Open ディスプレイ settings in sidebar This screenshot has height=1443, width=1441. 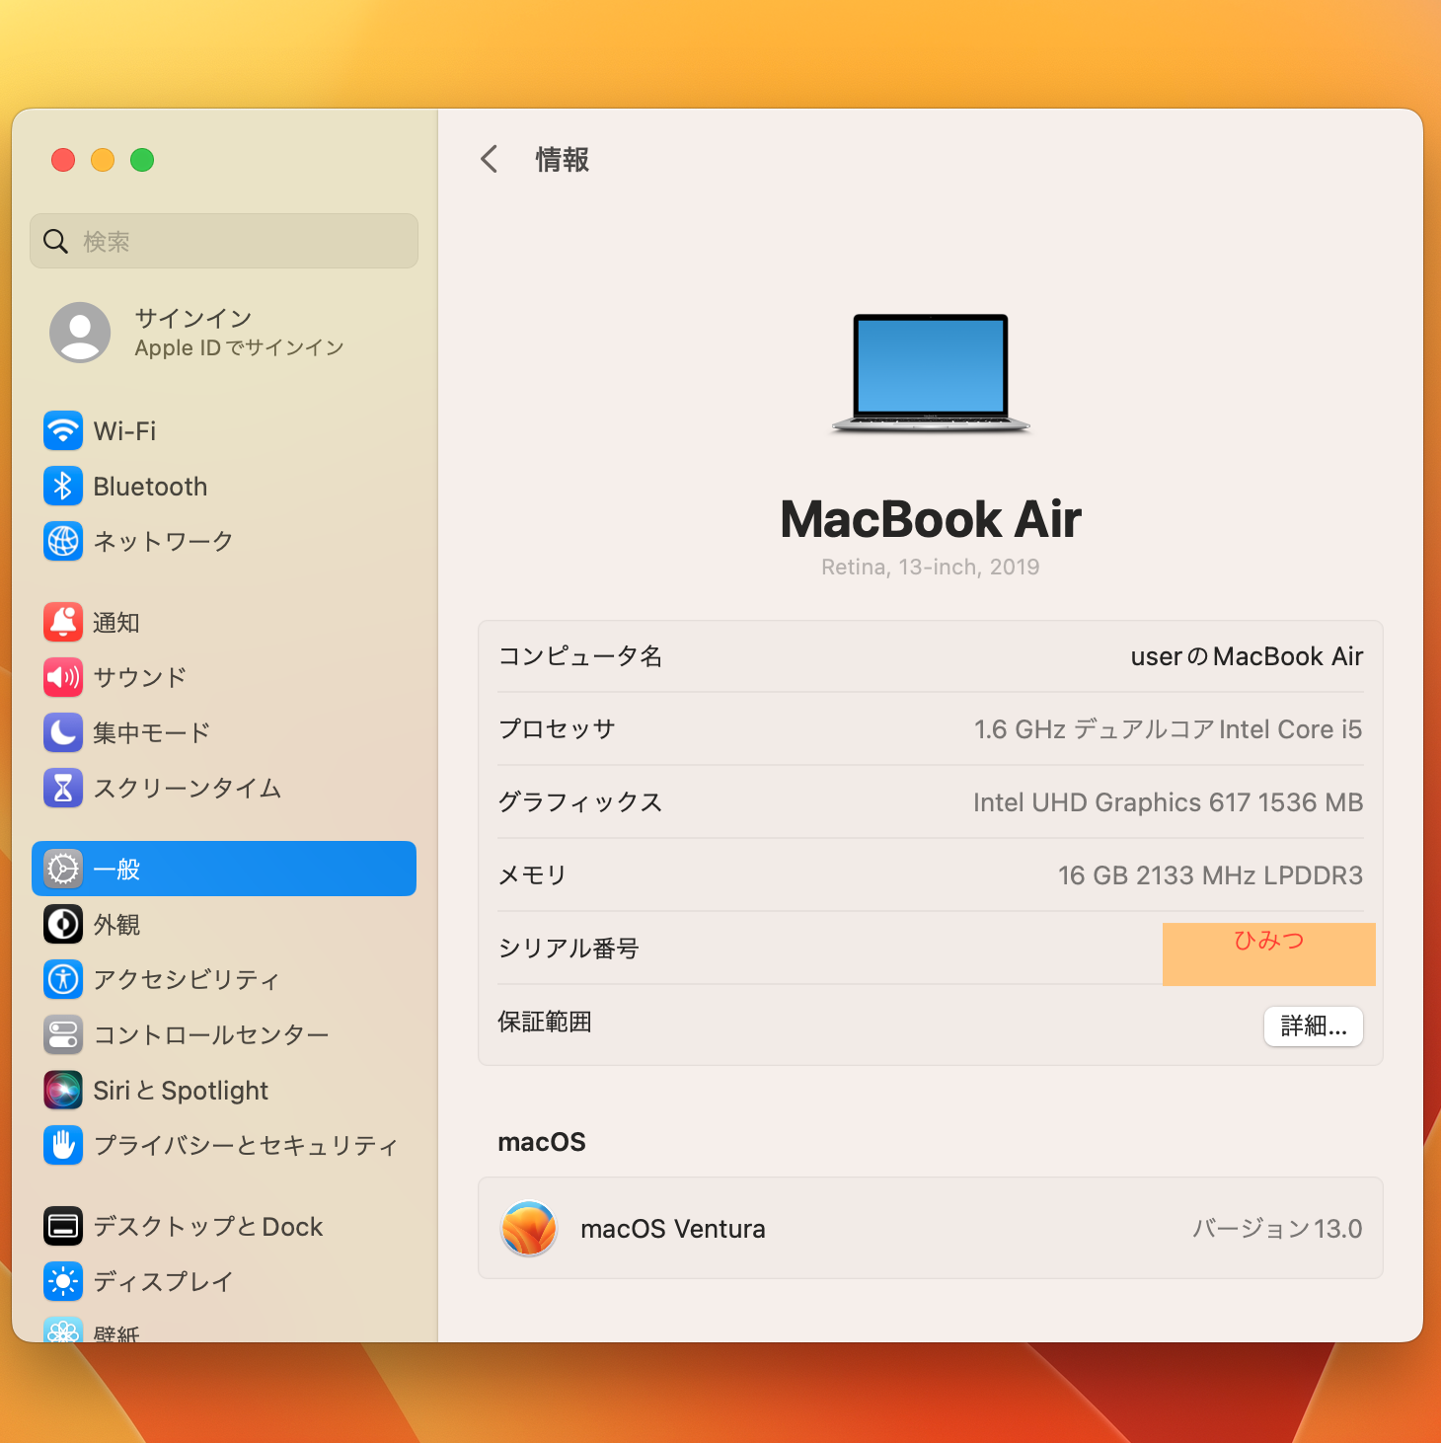[163, 1281]
